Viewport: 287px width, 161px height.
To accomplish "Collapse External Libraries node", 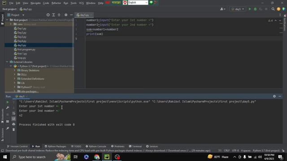I will point(7,62).
